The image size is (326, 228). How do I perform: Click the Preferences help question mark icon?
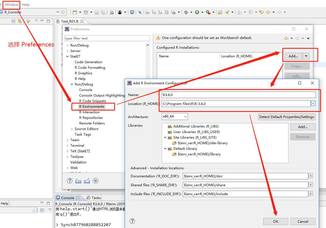70,181
